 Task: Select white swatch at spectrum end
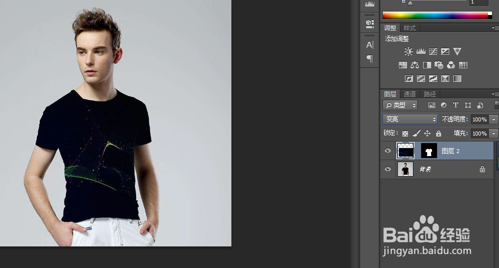tap(490, 14)
